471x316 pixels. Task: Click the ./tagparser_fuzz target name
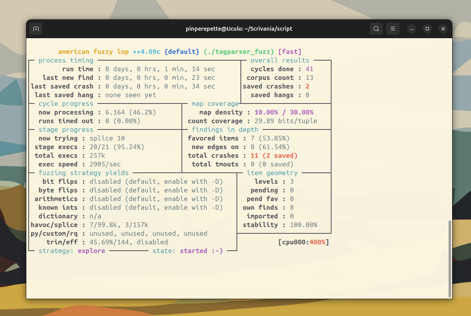tap(238, 52)
